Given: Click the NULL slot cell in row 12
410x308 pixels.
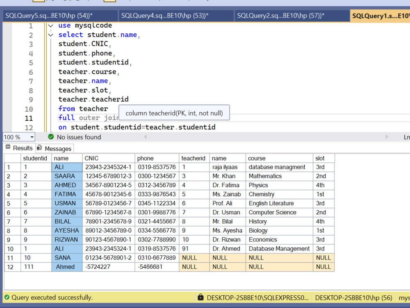Looking at the screenshot, I should pyautogui.click(x=324, y=267).
